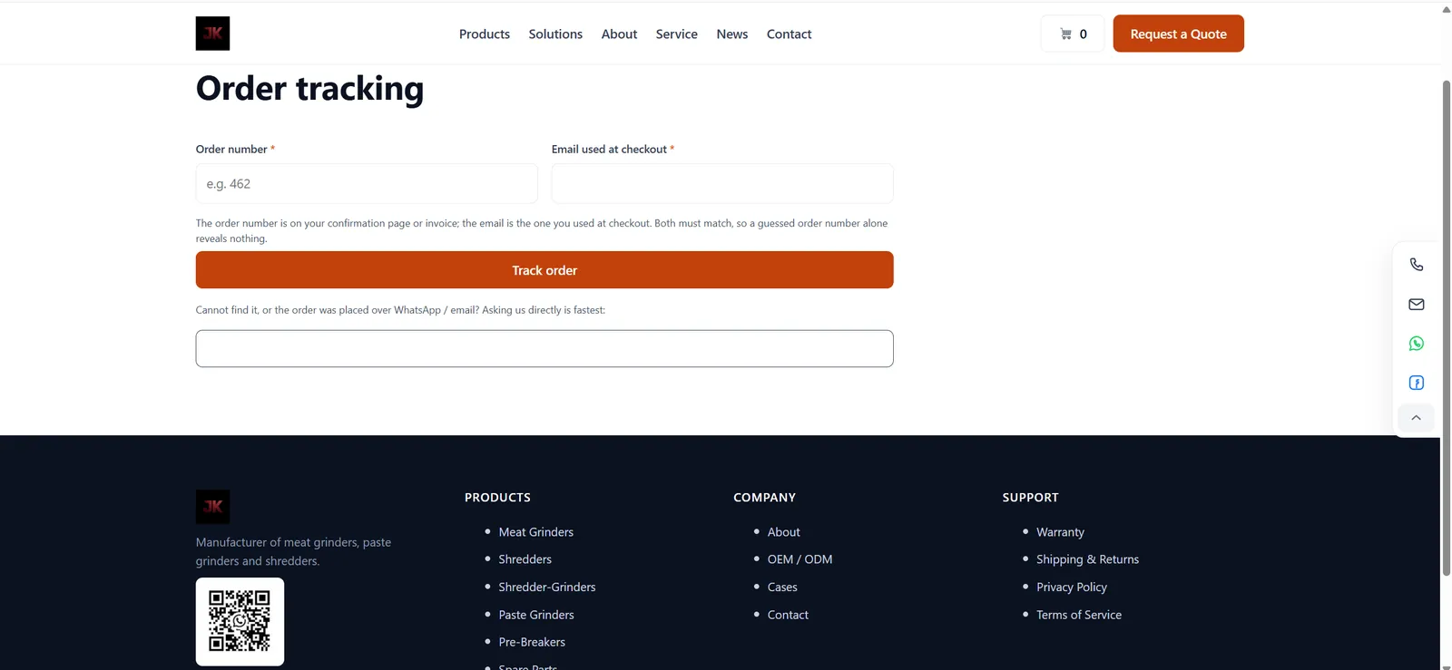Open the Warranty support link

pos(1060,532)
